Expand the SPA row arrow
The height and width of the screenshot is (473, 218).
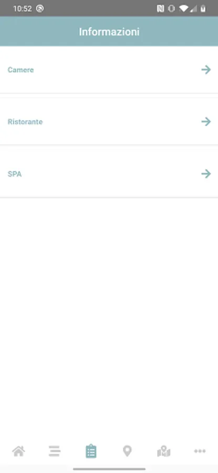[206, 174]
